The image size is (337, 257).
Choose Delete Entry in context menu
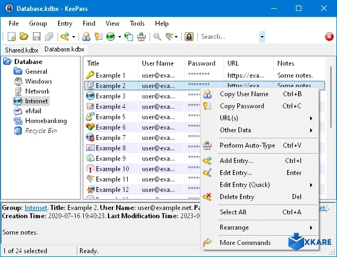click(x=259, y=197)
